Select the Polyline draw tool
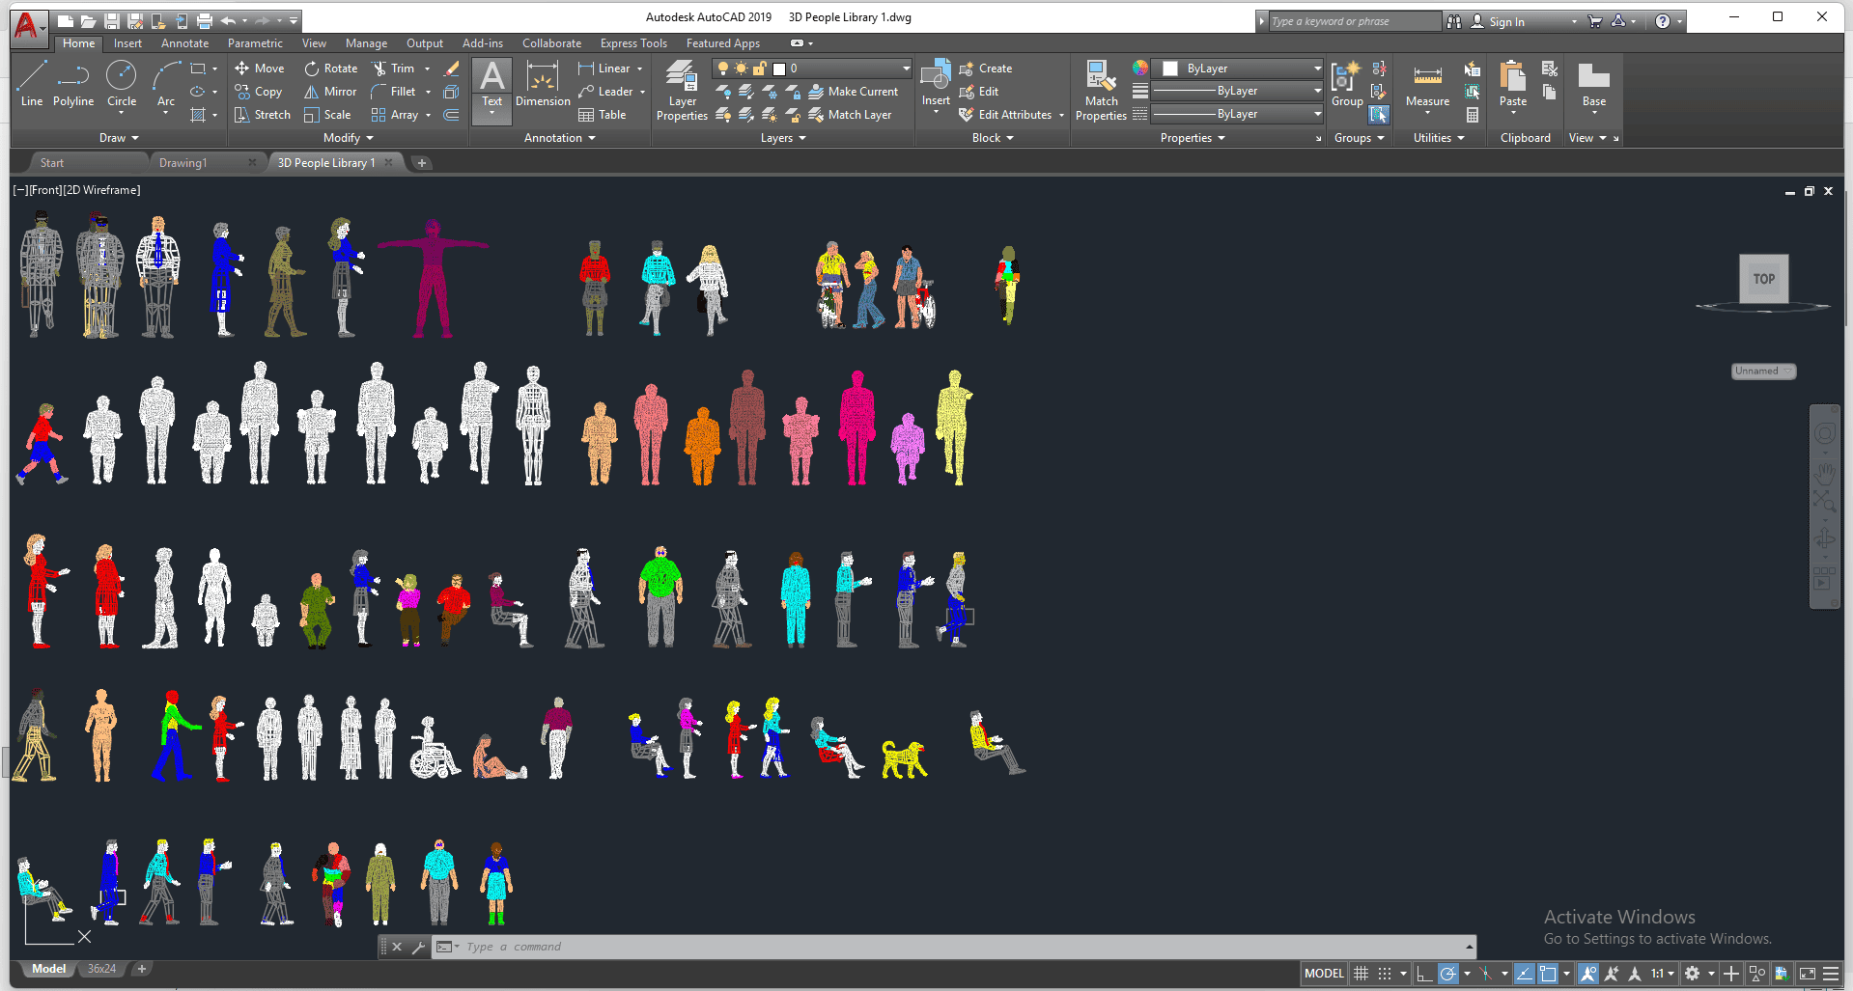The width and height of the screenshot is (1853, 991). 73,84
